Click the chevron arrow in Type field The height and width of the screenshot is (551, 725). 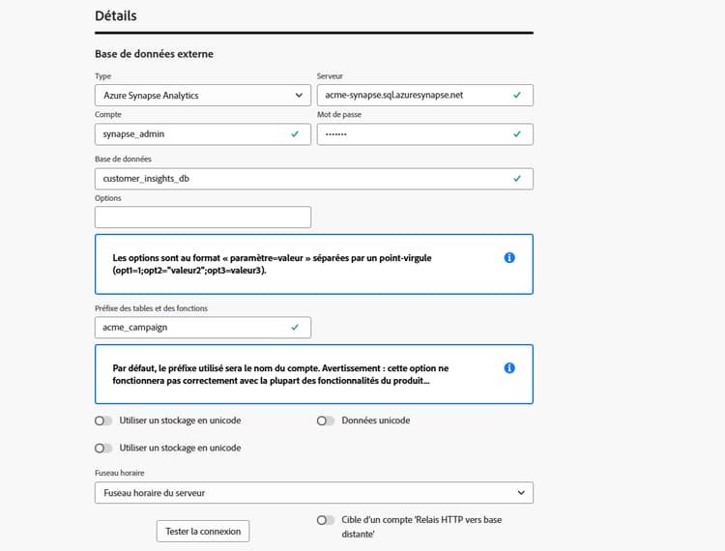pyautogui.click(x=299, y=96)
